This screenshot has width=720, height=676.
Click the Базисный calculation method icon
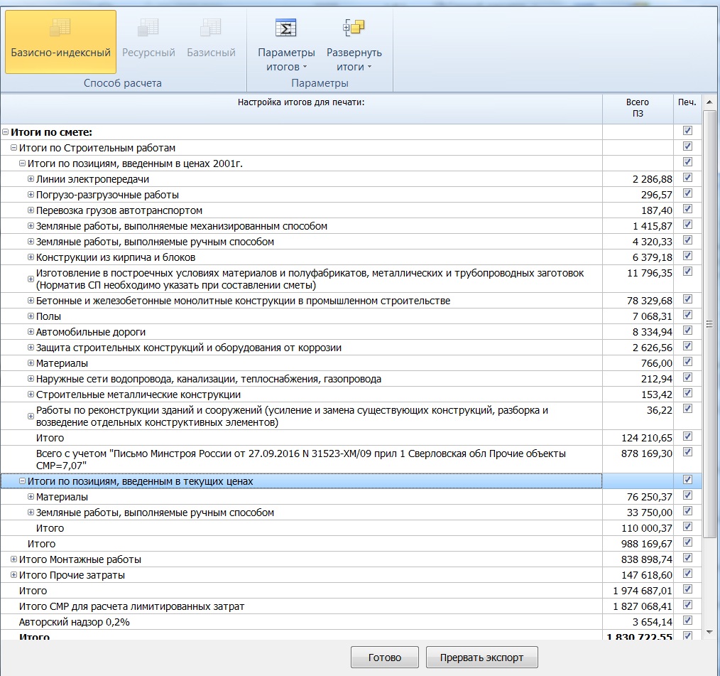point(211,29)
